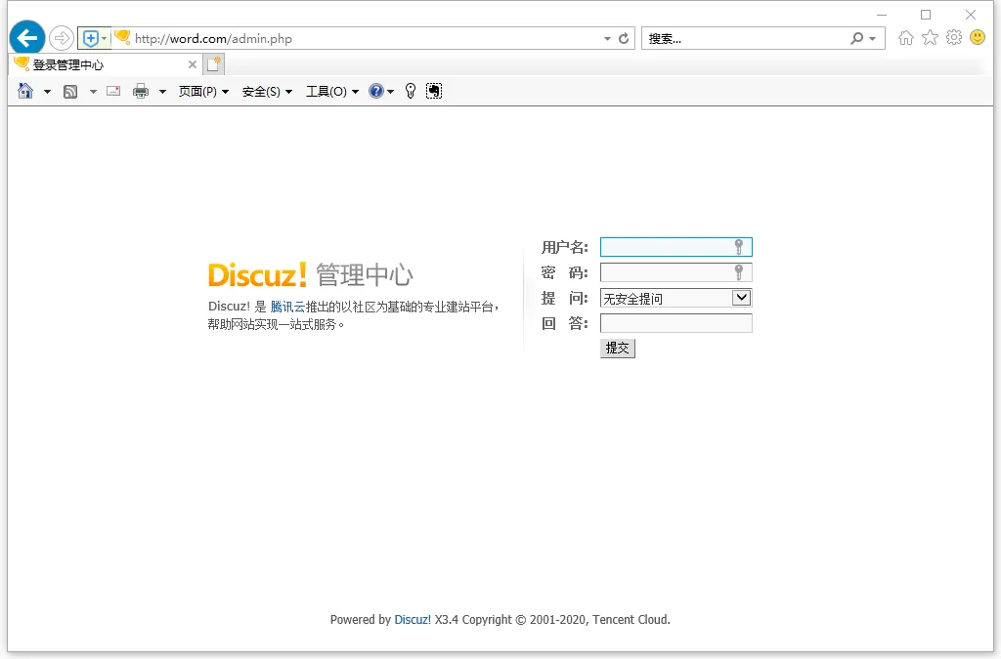Viewport: 1001px width, 659px height.
Task: Open the 安全(S) menu
Action: 266,92
